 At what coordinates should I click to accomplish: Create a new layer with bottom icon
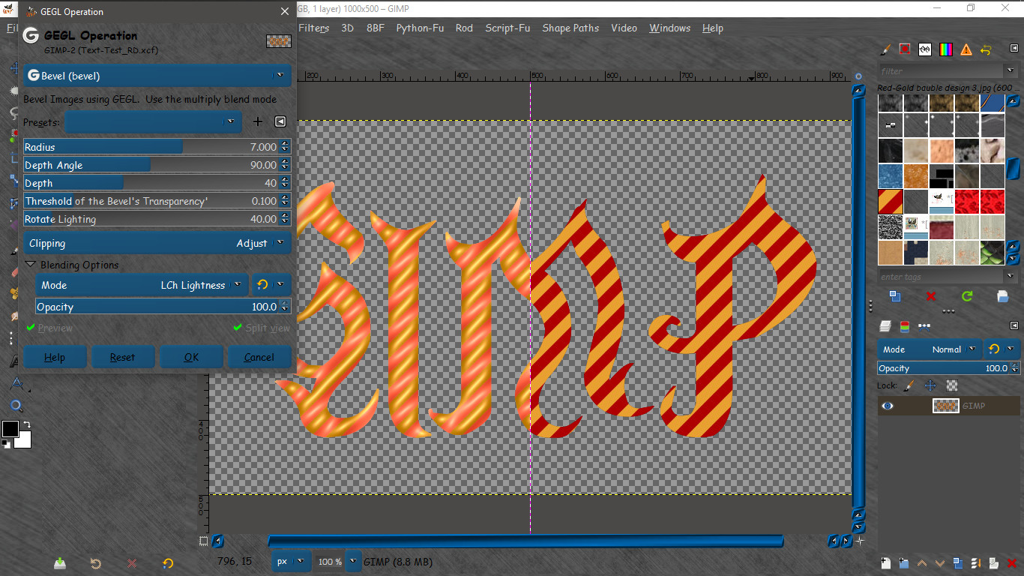click(x=885, y=562)
